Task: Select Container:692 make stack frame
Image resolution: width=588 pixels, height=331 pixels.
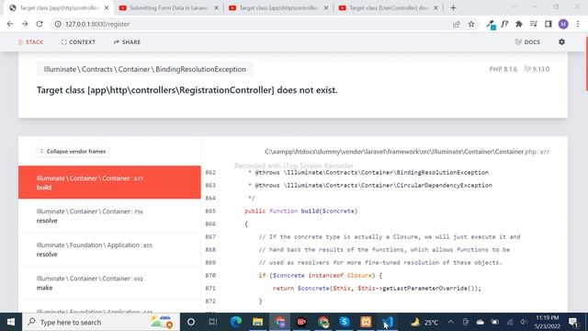Action: pyautogui.click(x=109, y=282)
